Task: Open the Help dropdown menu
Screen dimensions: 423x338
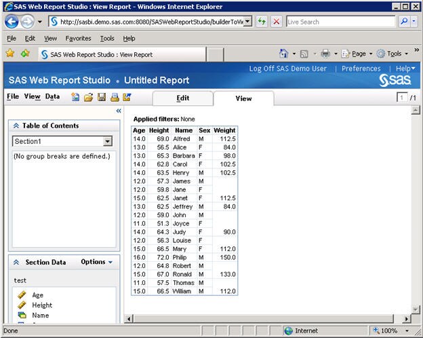Action: [405, 69]
